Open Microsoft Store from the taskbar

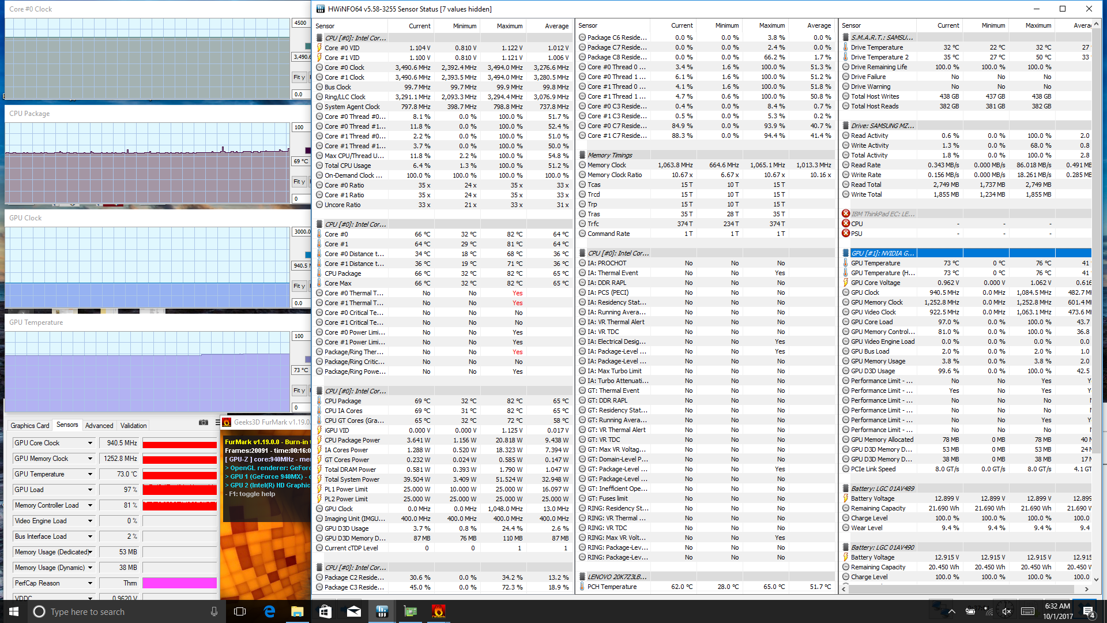(x=325, y=611)
